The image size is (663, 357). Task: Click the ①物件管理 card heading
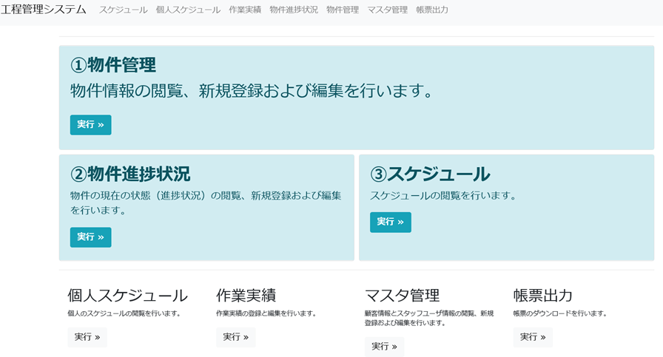tap(113, 65)
